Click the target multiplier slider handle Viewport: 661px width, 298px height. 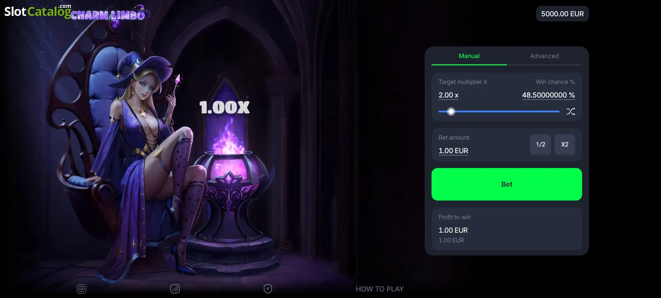[451, 111]
